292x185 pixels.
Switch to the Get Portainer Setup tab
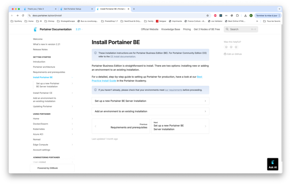point(76,9)
